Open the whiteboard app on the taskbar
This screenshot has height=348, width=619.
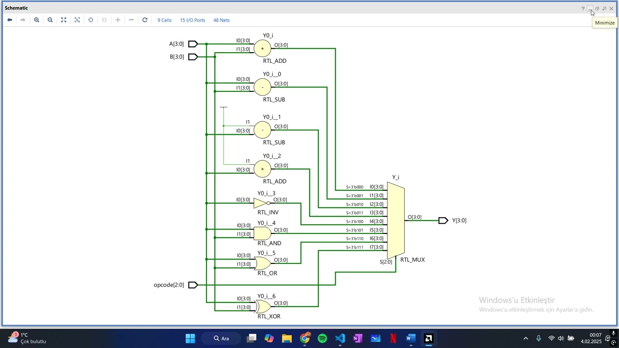(x=375, y=338)
